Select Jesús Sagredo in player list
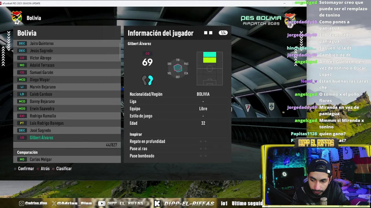371x208 pixels. pos(66,51)
